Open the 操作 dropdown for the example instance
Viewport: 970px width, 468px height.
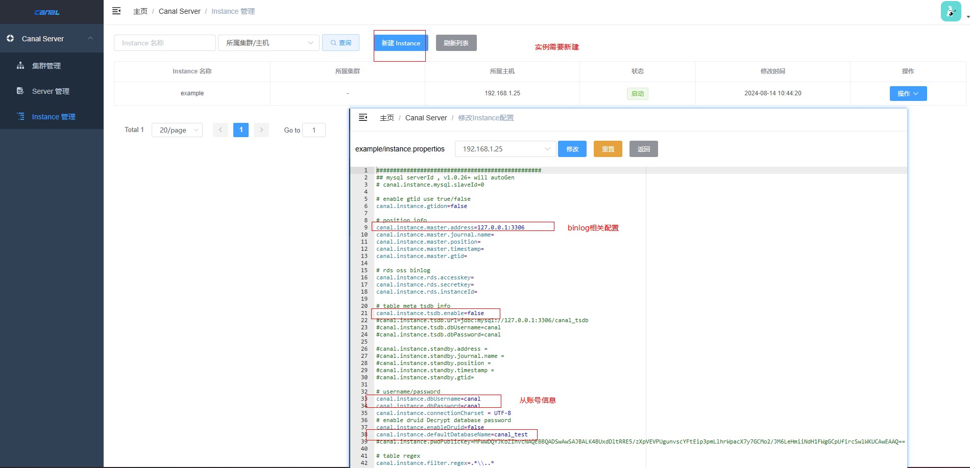[908, 93]
